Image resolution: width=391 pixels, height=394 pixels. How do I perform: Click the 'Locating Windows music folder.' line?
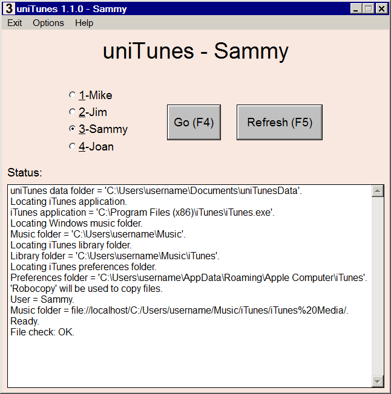click(76, 224)
